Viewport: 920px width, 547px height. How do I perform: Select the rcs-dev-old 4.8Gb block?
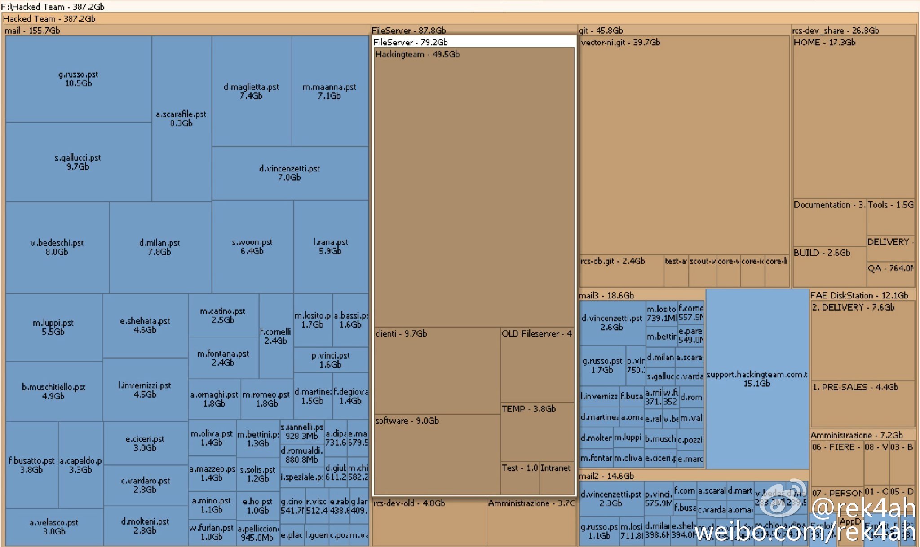(x=429, y=521)
